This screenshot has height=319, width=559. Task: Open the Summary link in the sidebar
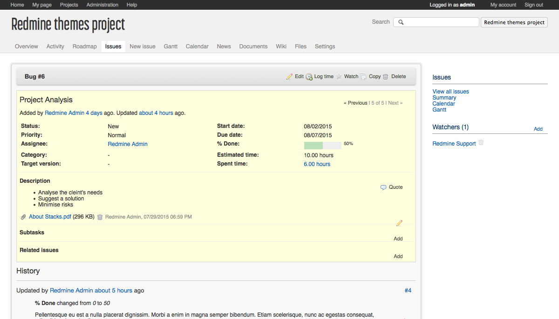click(x=444, y=98)
